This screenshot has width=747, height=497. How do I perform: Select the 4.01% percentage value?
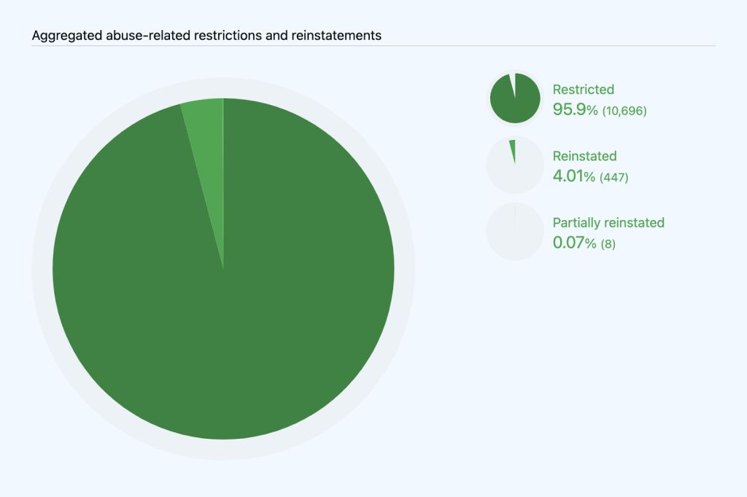point(573,176)
